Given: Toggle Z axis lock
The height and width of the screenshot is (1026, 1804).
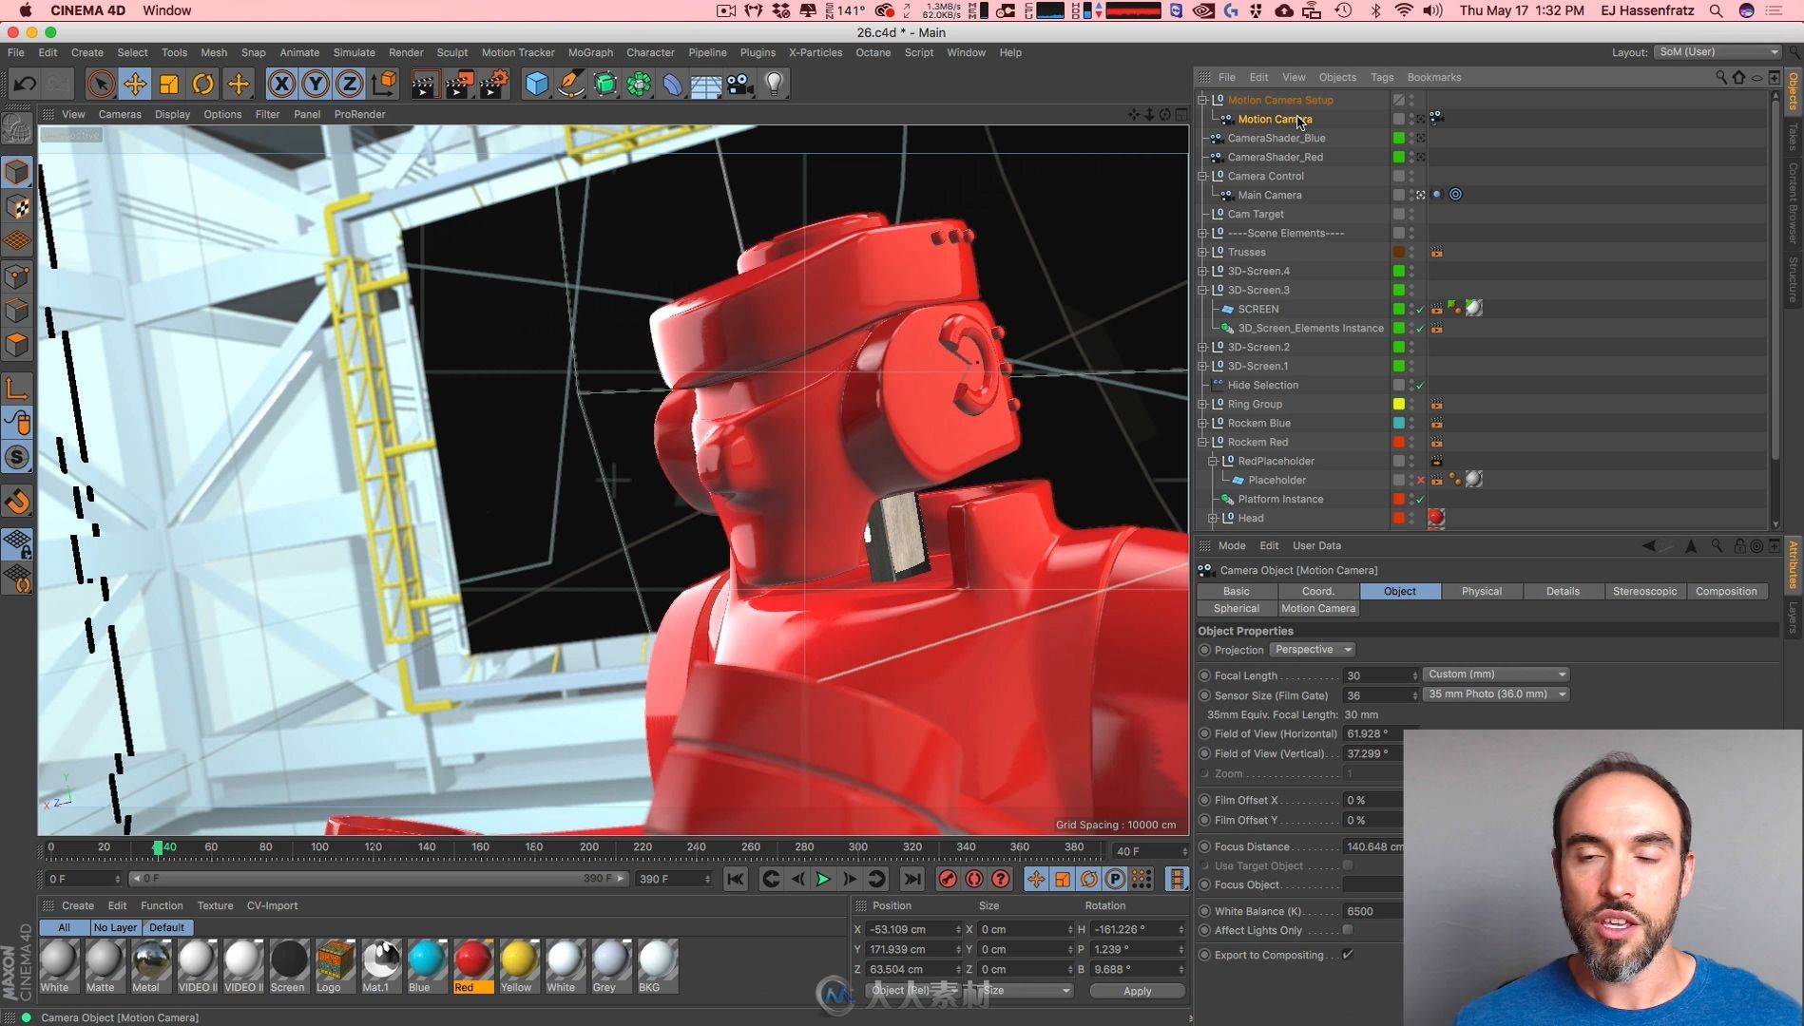Looking at the screenshot, I should point(350,84).
